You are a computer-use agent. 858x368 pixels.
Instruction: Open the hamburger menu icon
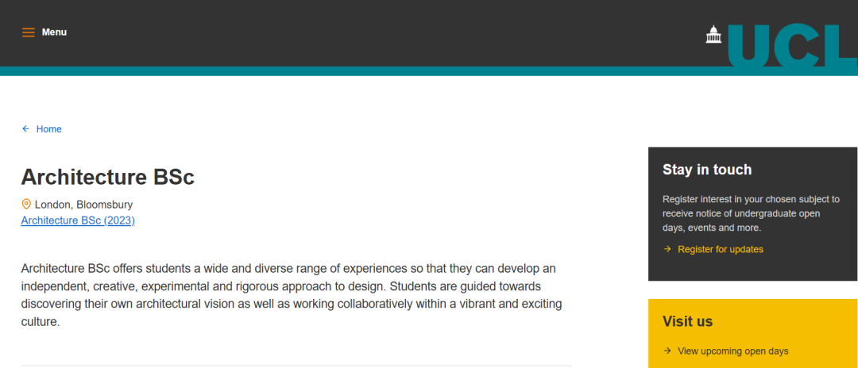coord(29,33)
